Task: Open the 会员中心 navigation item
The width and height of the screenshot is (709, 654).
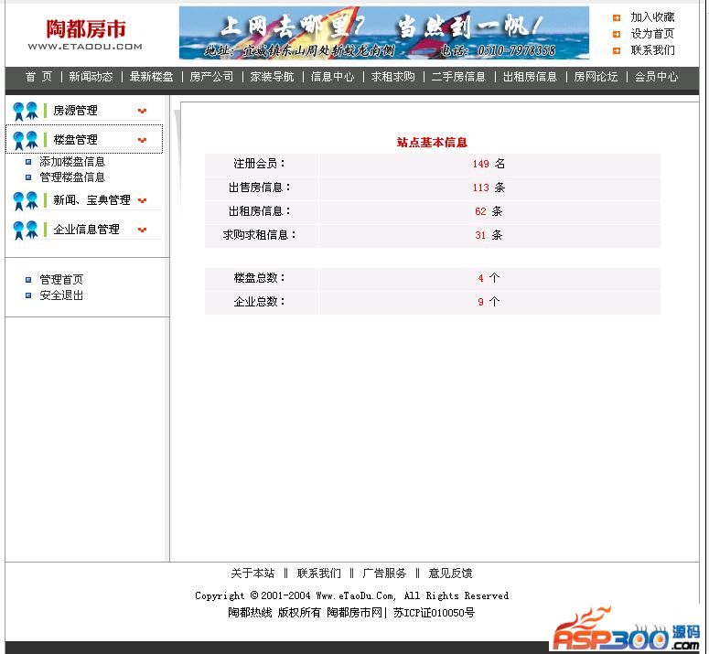Action: [656, 77]
